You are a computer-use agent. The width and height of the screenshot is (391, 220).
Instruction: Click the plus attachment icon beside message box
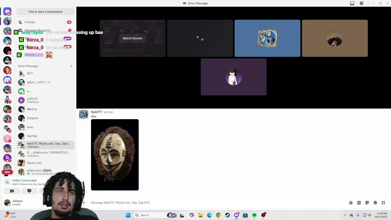pyautogui.click(x=84, y=203)
